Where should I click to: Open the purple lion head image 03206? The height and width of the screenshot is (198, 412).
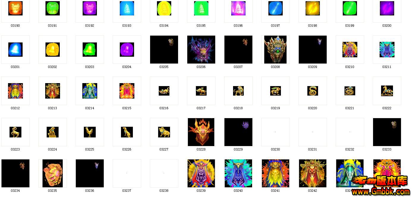201,50
